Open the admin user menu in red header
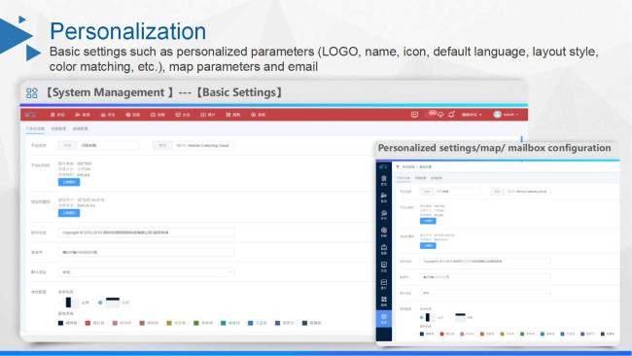Screen dimensions: 632x356 (x=506, y=115)
